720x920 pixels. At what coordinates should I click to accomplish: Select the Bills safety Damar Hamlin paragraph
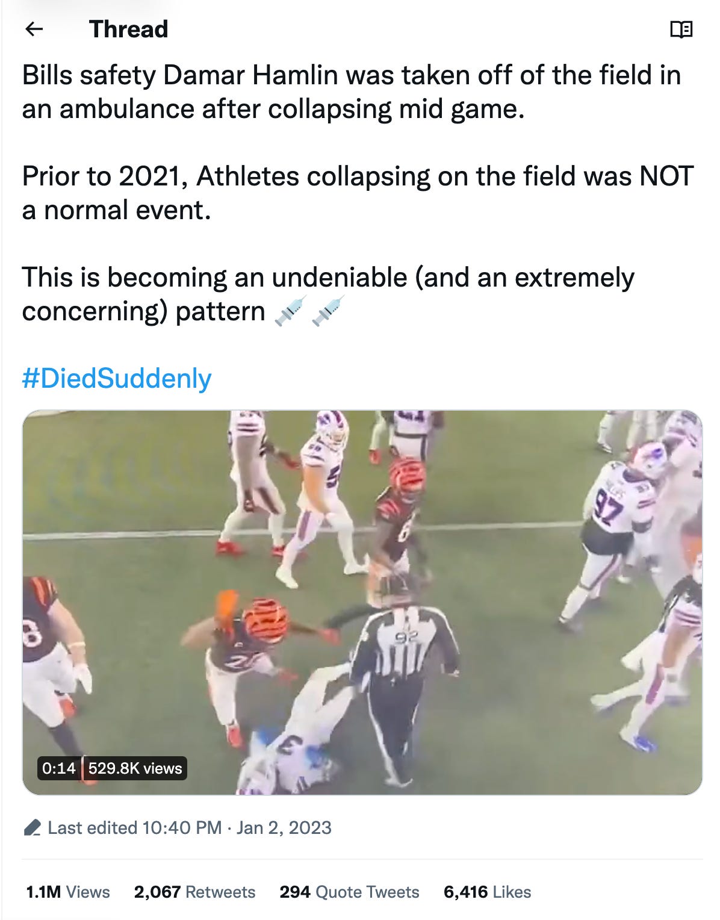tap(352, 92)
